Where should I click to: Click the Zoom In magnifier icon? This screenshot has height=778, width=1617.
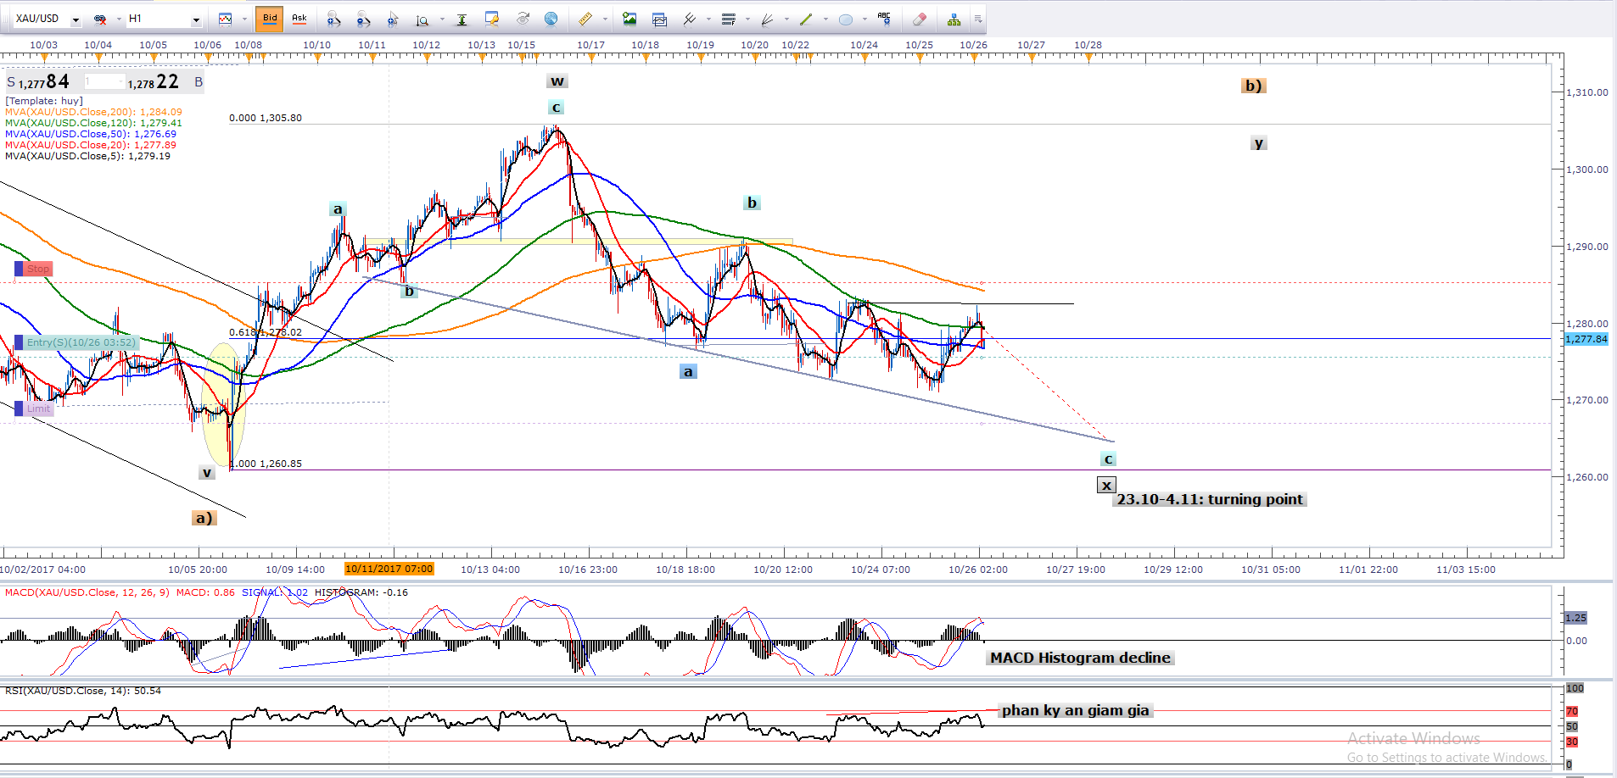pos(333,19)
